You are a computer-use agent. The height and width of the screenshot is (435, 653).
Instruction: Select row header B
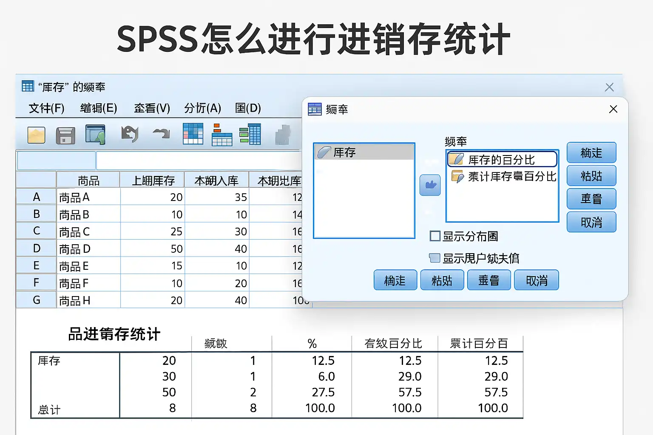tap(36, 214)
